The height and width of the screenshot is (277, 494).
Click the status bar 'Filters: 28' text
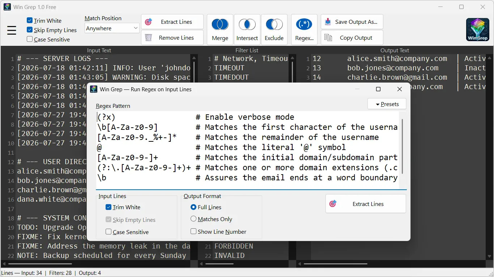pyautogui.click(x=60, y=273)
